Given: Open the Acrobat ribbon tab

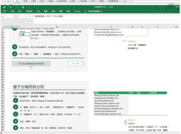Looking at the screenshot, I should [77, 11].
